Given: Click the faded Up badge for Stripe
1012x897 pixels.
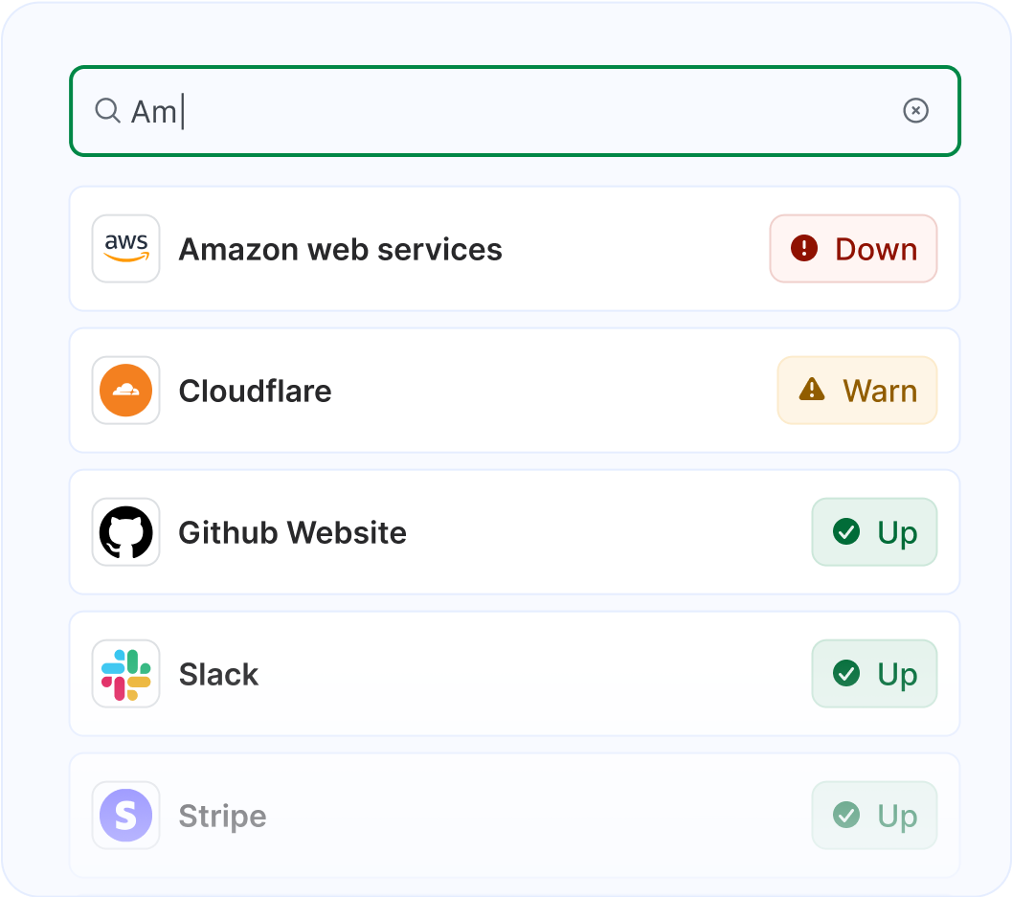Looking at the screenshot, I should pos(874,815).
